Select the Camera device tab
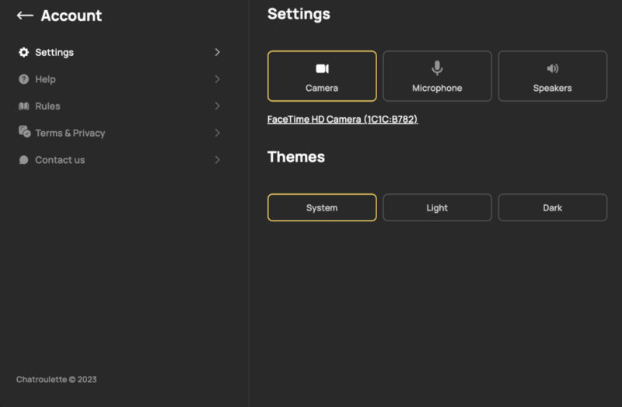The height and width of the screenshot is (407, 622). (x=322, y=76)
